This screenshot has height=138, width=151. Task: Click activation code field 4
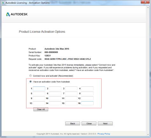pos(87,88)
